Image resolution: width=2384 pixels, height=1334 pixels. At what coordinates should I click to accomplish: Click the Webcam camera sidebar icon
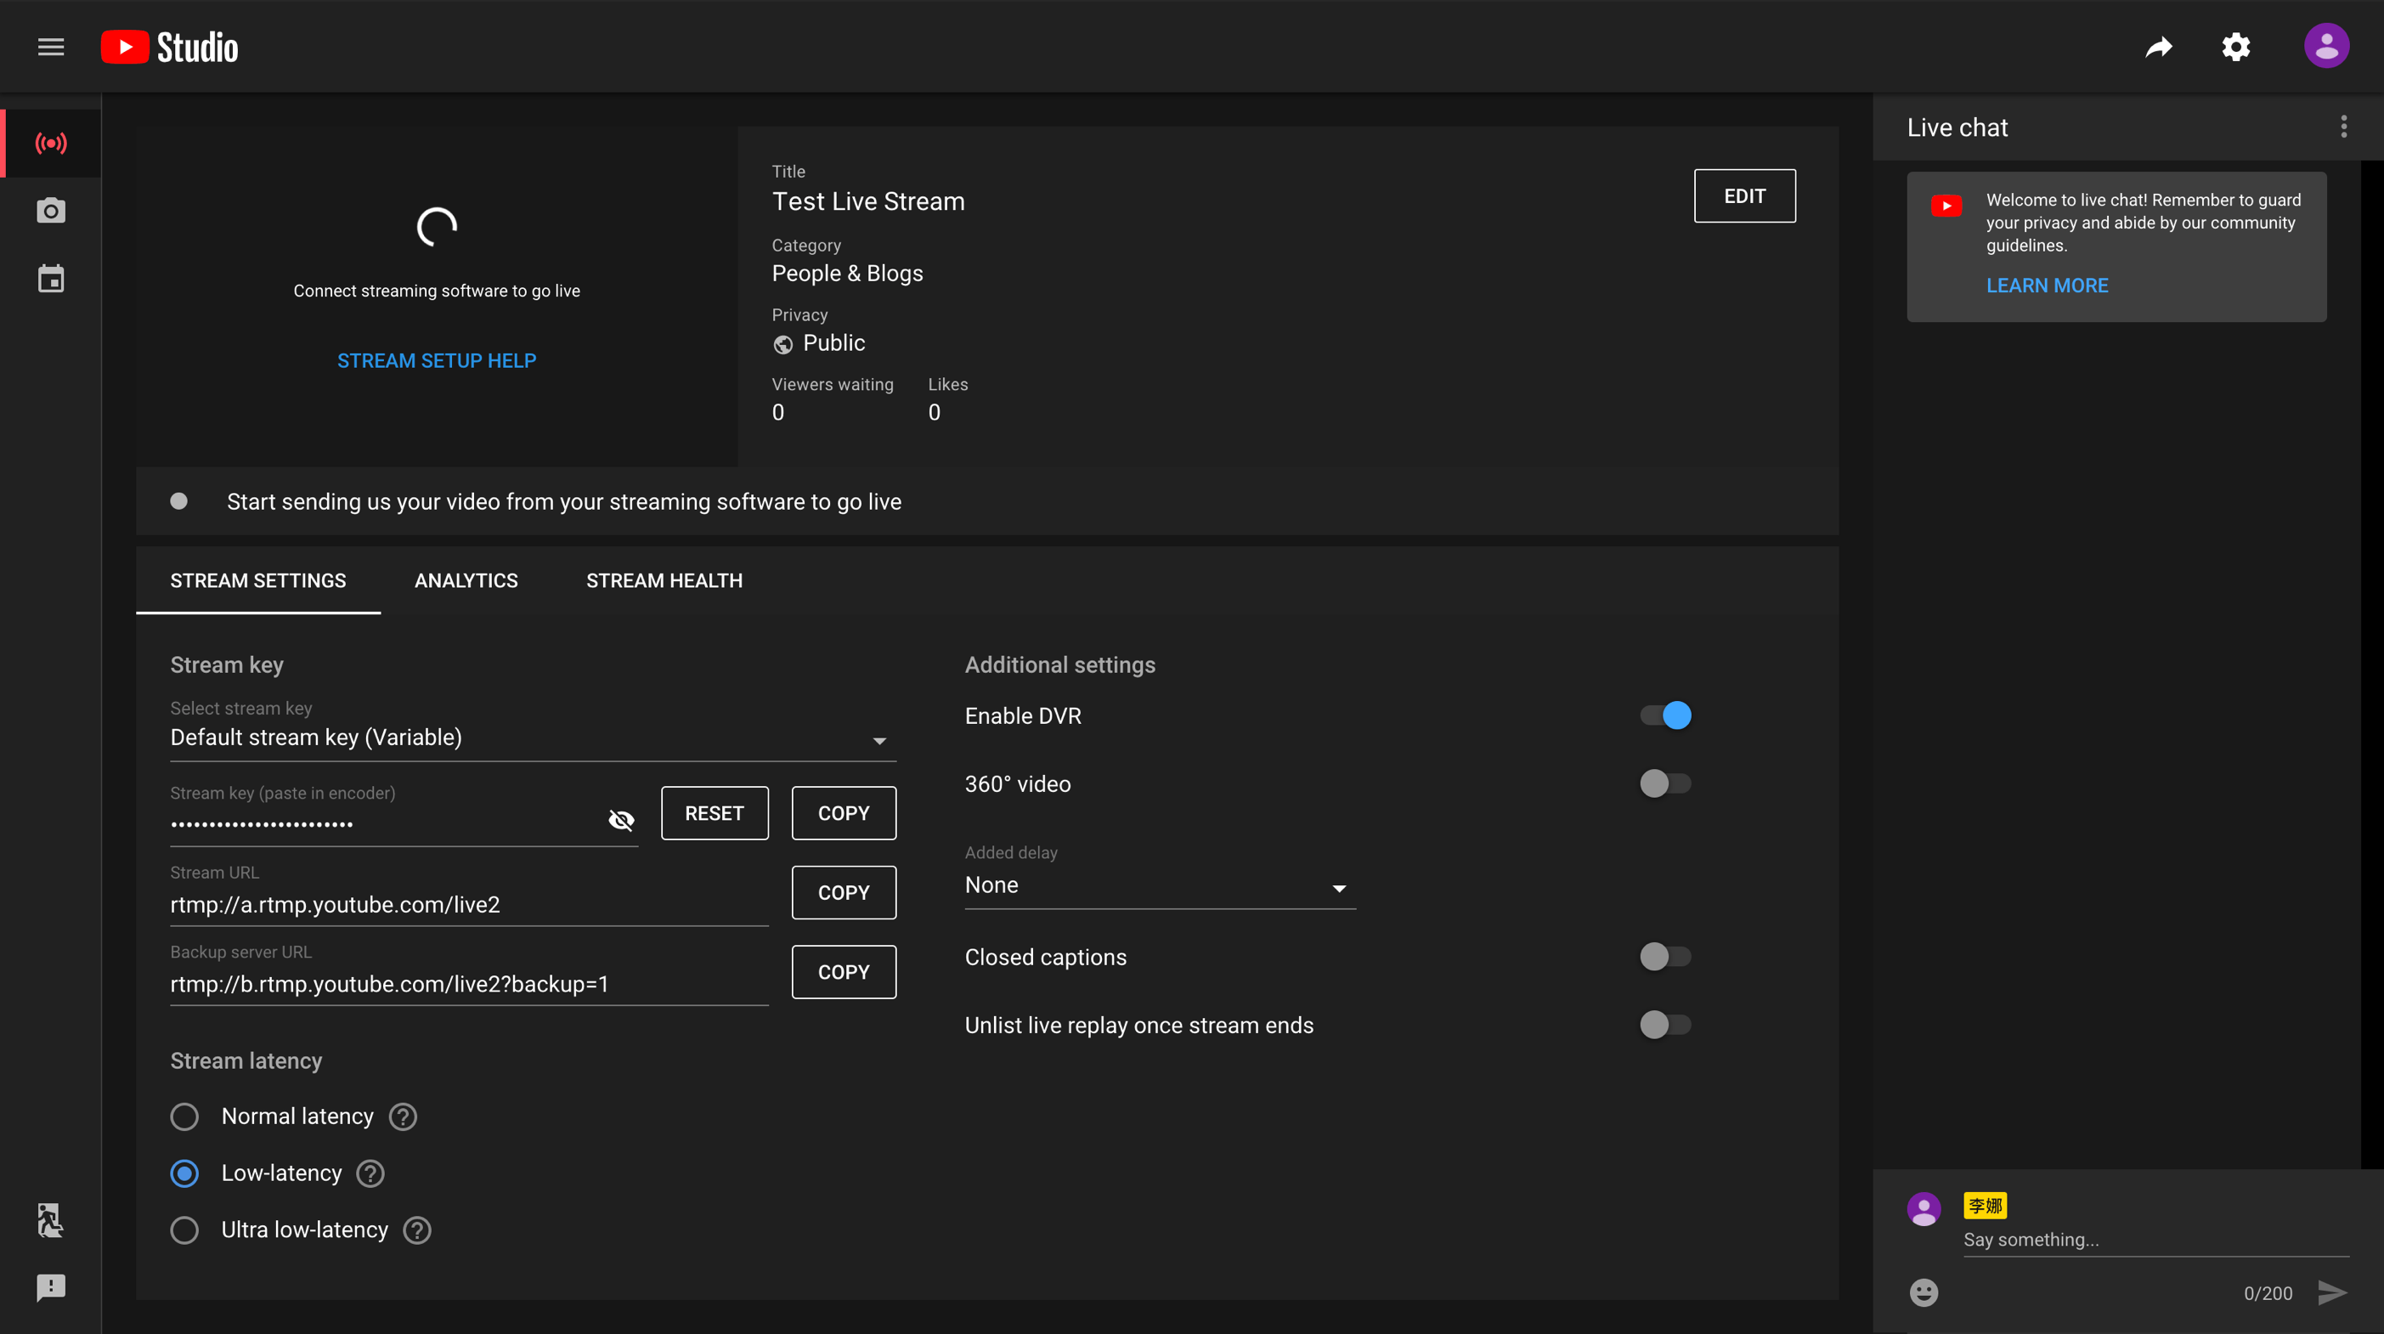click(51, 211)
